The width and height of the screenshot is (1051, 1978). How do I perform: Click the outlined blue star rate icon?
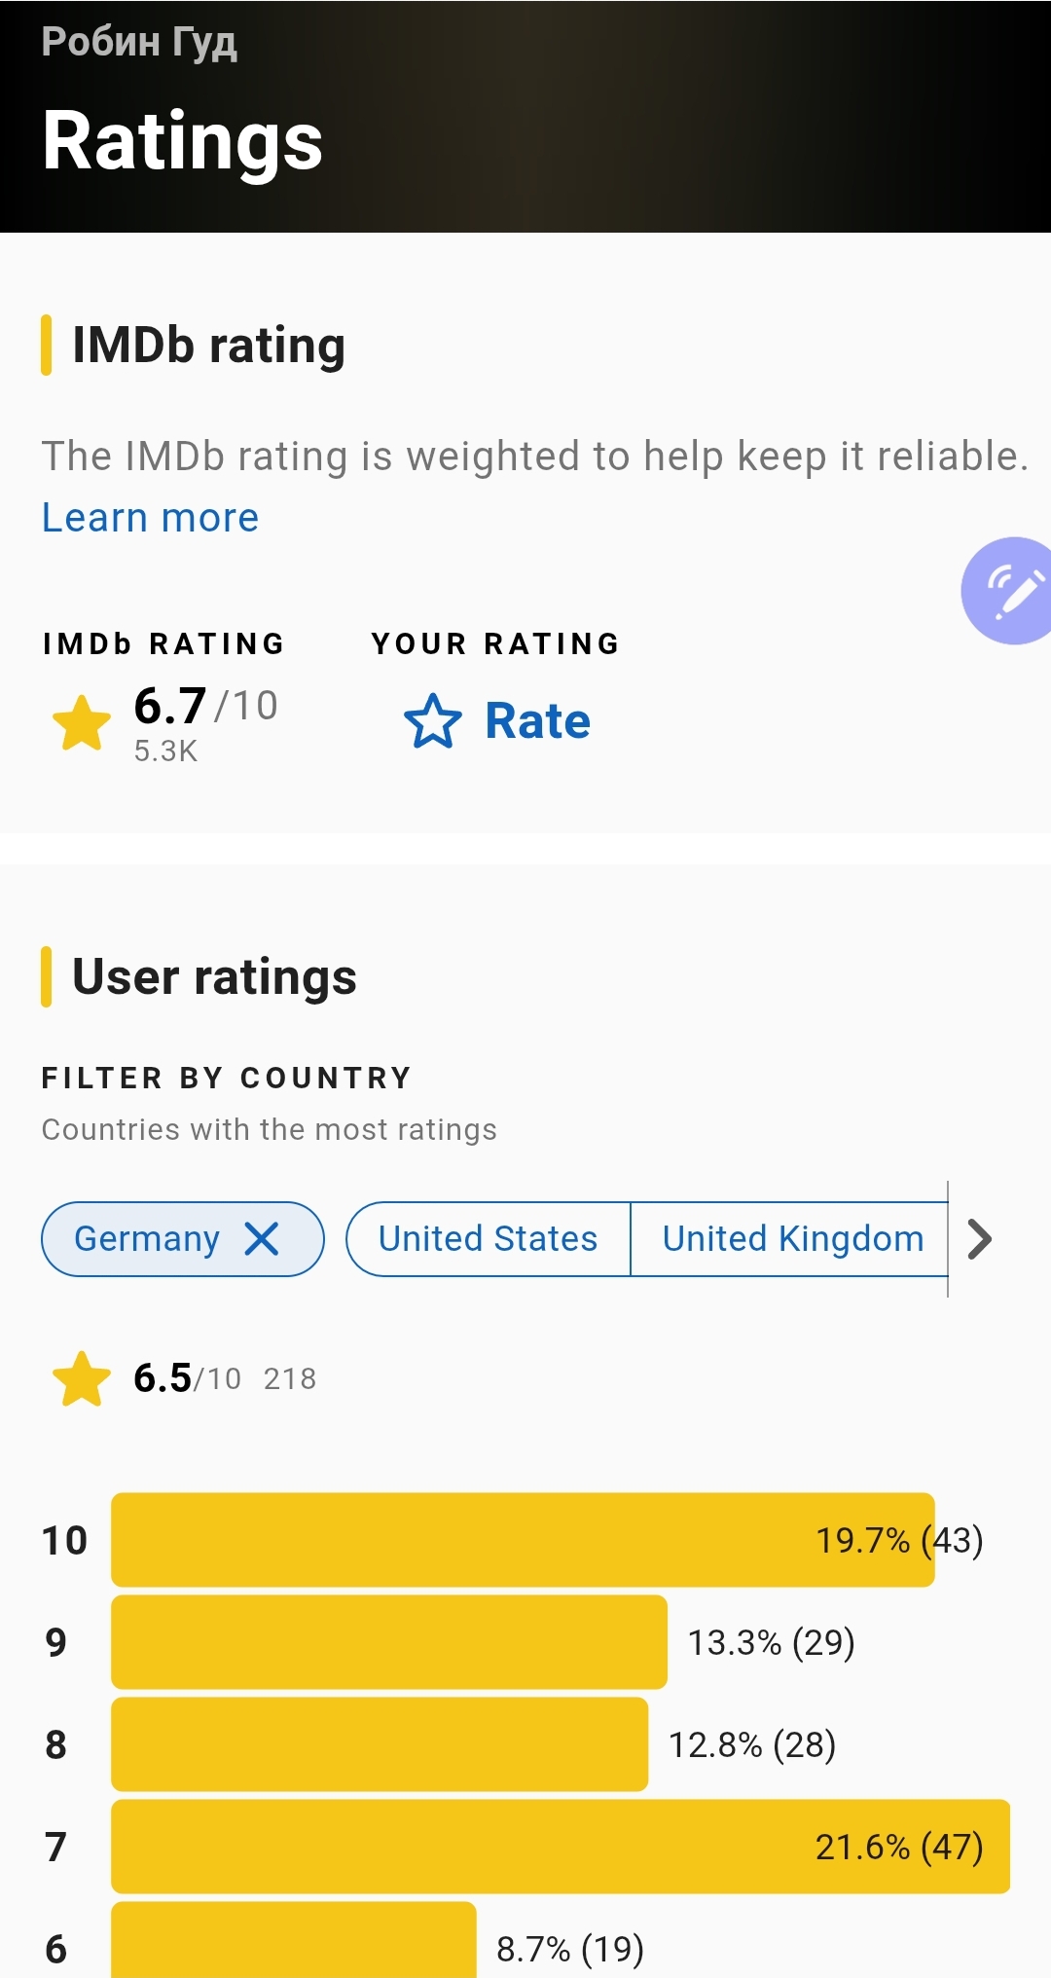click(x=432, y=721)
